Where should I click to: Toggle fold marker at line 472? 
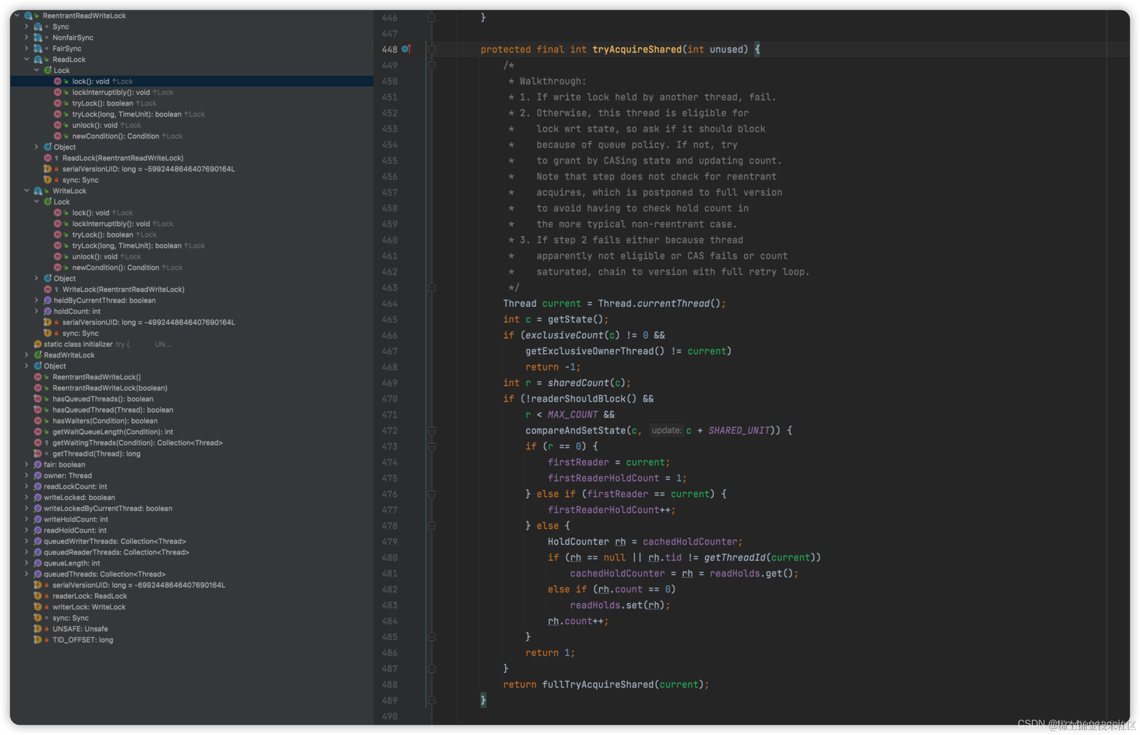coord(432,431)
